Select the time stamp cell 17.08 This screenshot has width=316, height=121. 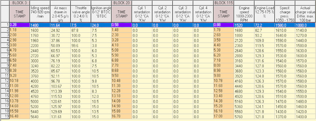(x=224, y=116)
